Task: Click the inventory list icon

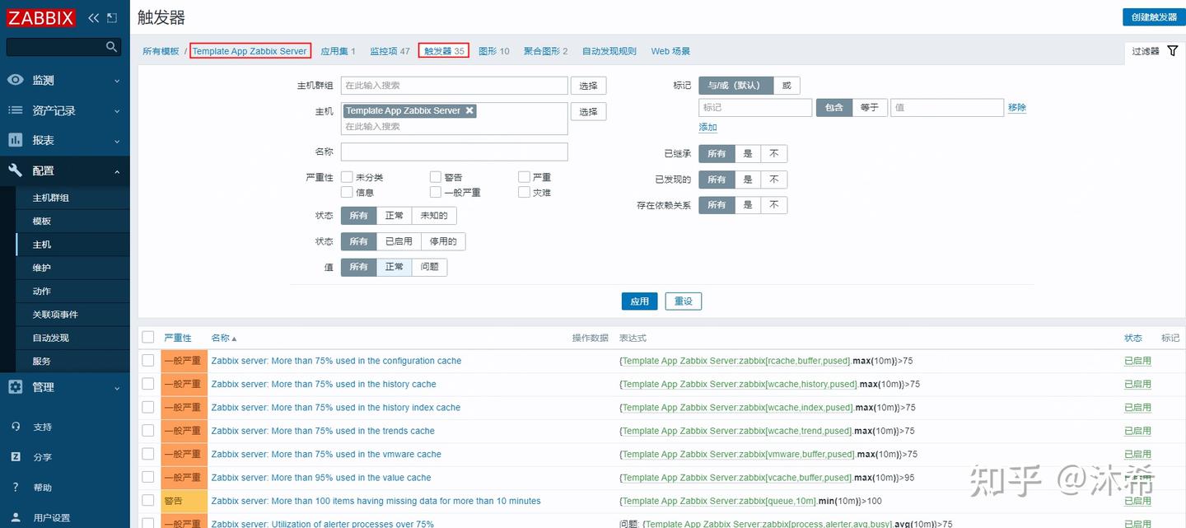Action: click(15, 110)
